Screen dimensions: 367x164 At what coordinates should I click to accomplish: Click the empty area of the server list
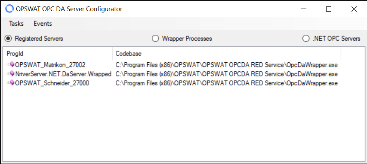183,124
